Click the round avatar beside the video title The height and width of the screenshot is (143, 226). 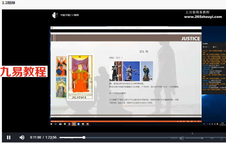pyautogui.click(x=55, y=15)
